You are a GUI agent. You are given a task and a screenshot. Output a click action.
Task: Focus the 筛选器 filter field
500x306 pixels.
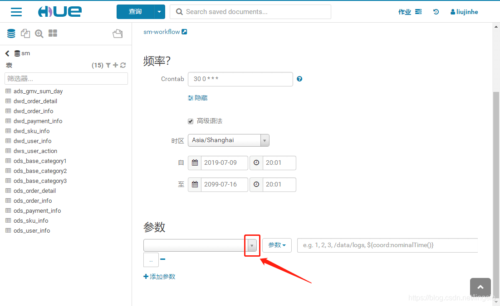[66, 79]
